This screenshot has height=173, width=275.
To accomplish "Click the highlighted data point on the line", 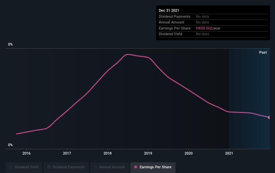I will point(269,117).
